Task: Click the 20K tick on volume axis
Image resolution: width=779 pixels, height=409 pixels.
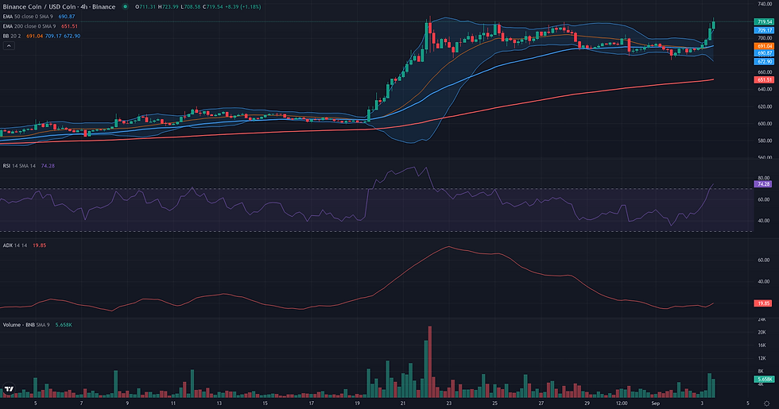Action: click(762, 333)
